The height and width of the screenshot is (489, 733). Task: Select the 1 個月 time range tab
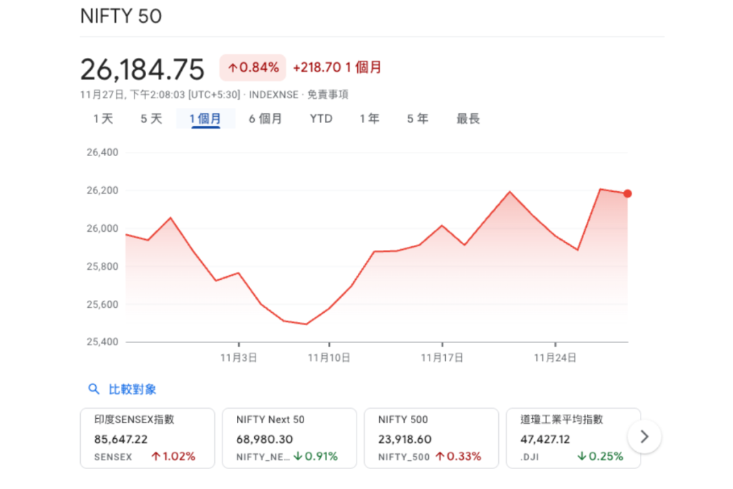pos(205,119)
